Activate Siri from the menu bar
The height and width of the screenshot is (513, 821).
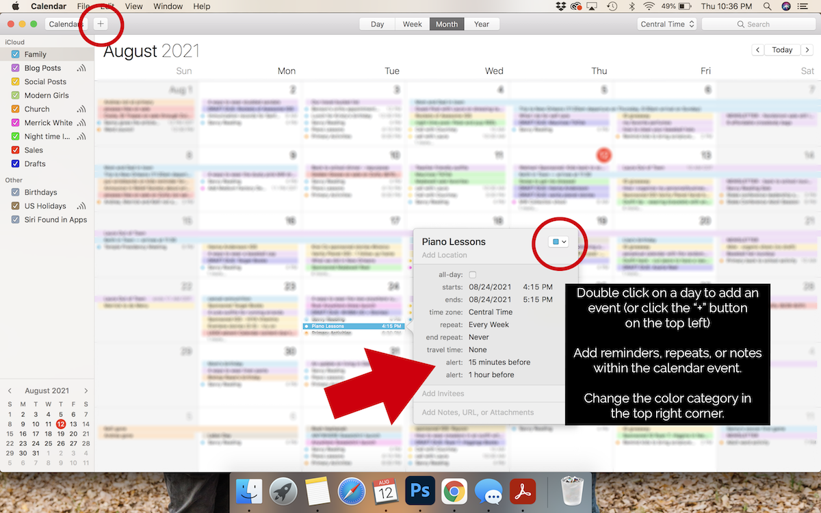coord(786,6)
